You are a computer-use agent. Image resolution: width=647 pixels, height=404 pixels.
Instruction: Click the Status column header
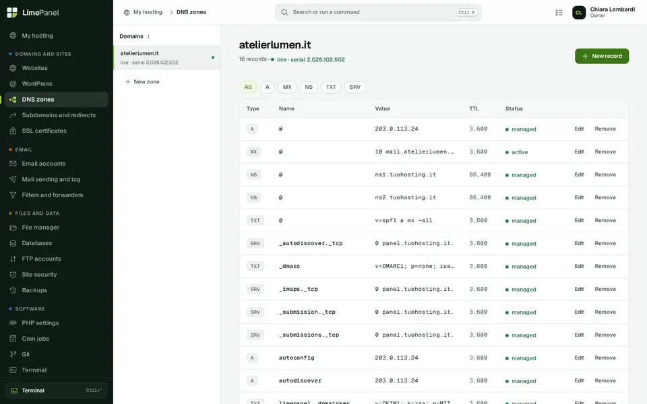514,109
